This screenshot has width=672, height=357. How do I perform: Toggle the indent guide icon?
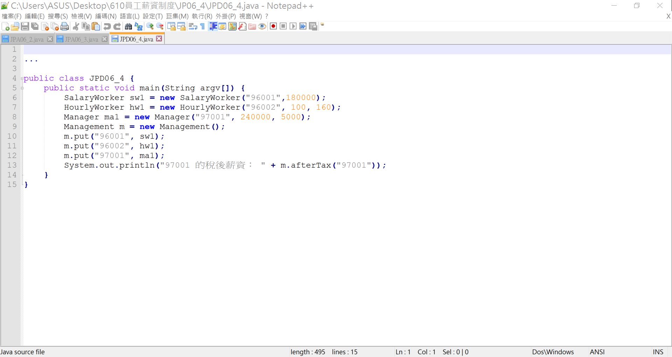(213, 27)
